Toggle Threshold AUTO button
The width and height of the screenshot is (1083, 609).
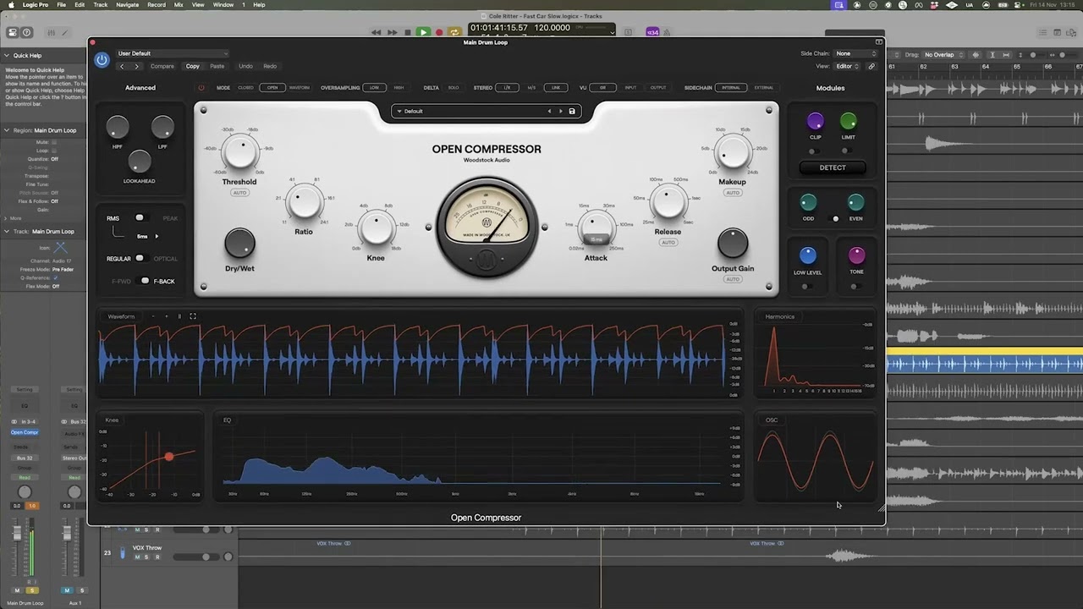point(239,193)
